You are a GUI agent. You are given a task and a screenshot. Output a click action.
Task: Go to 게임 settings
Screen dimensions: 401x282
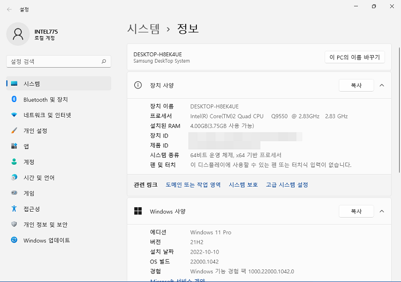[59, 193]
